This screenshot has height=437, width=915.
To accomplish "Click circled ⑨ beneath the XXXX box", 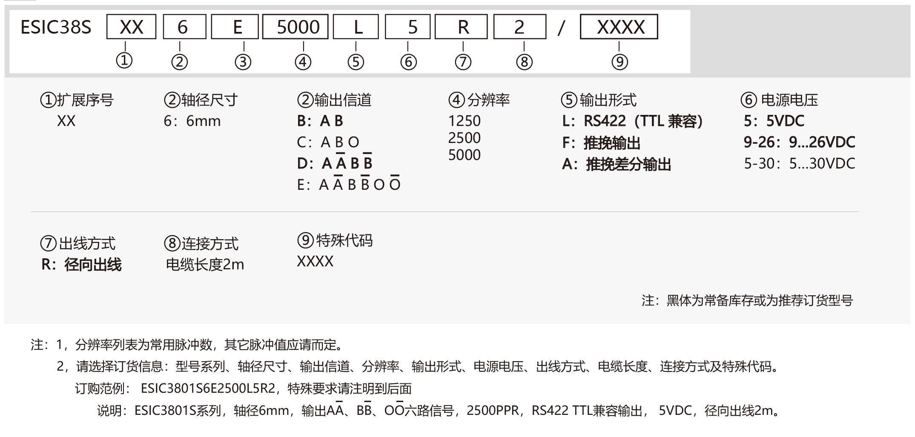I will coord(620,62).
